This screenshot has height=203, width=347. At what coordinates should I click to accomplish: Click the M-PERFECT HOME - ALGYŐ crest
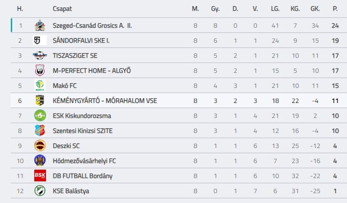point(40,70)
